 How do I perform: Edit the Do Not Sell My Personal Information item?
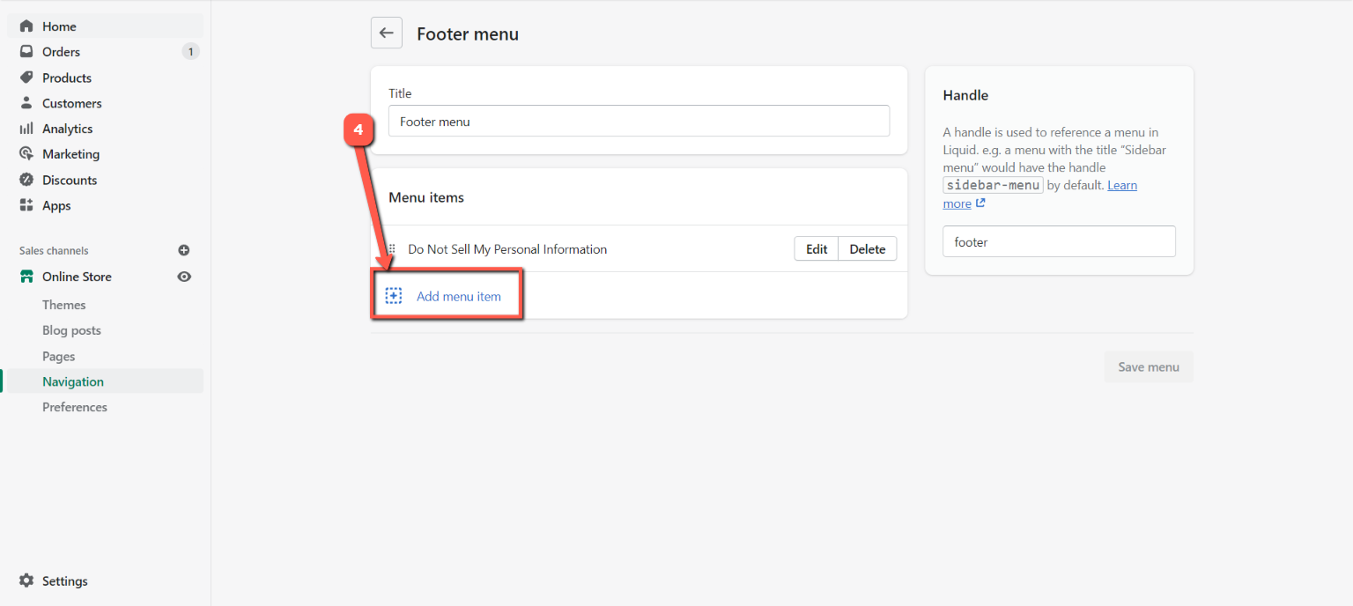coord(817,249)
